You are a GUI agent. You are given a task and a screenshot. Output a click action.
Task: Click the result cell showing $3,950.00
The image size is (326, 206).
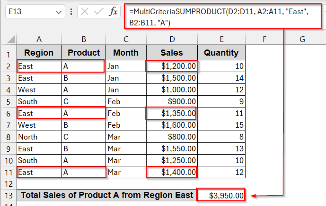coord(221,195)
